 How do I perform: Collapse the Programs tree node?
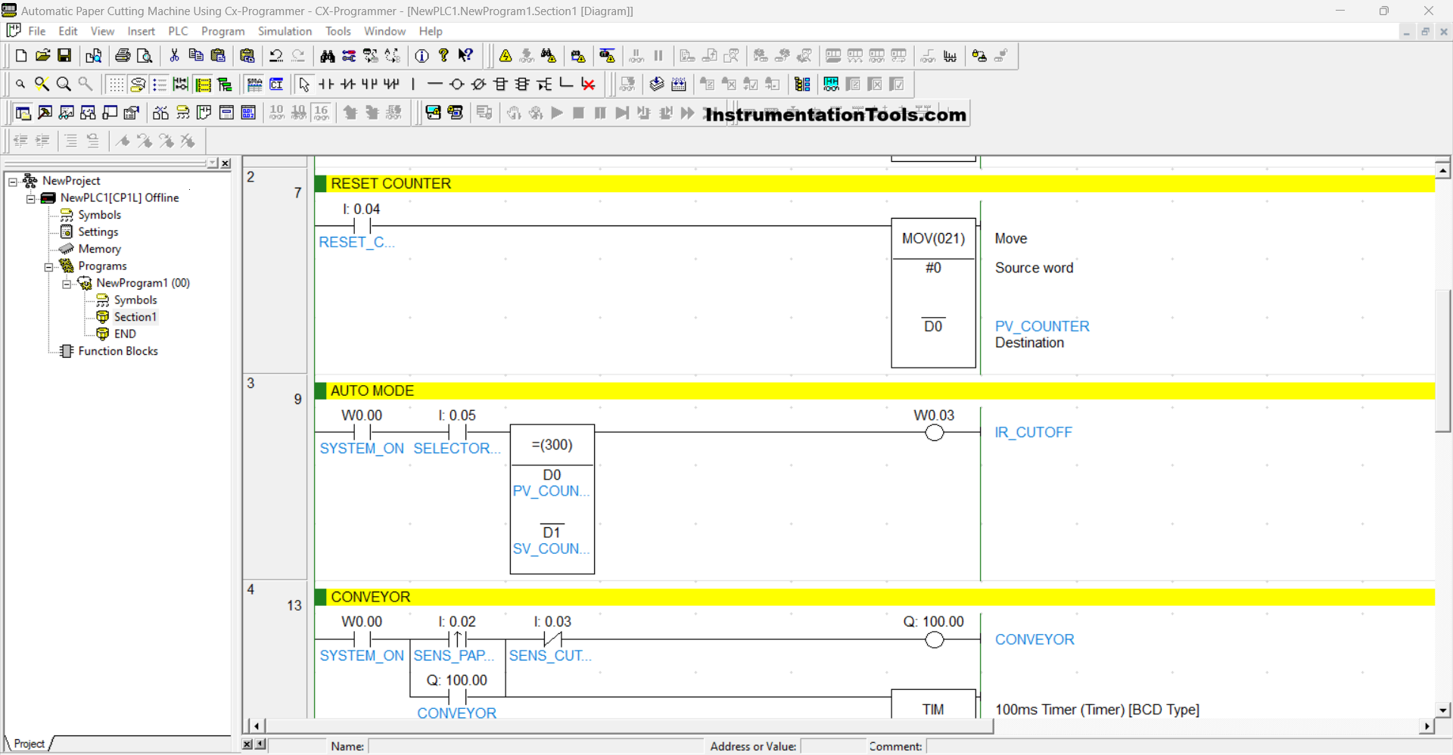(49, 266)
